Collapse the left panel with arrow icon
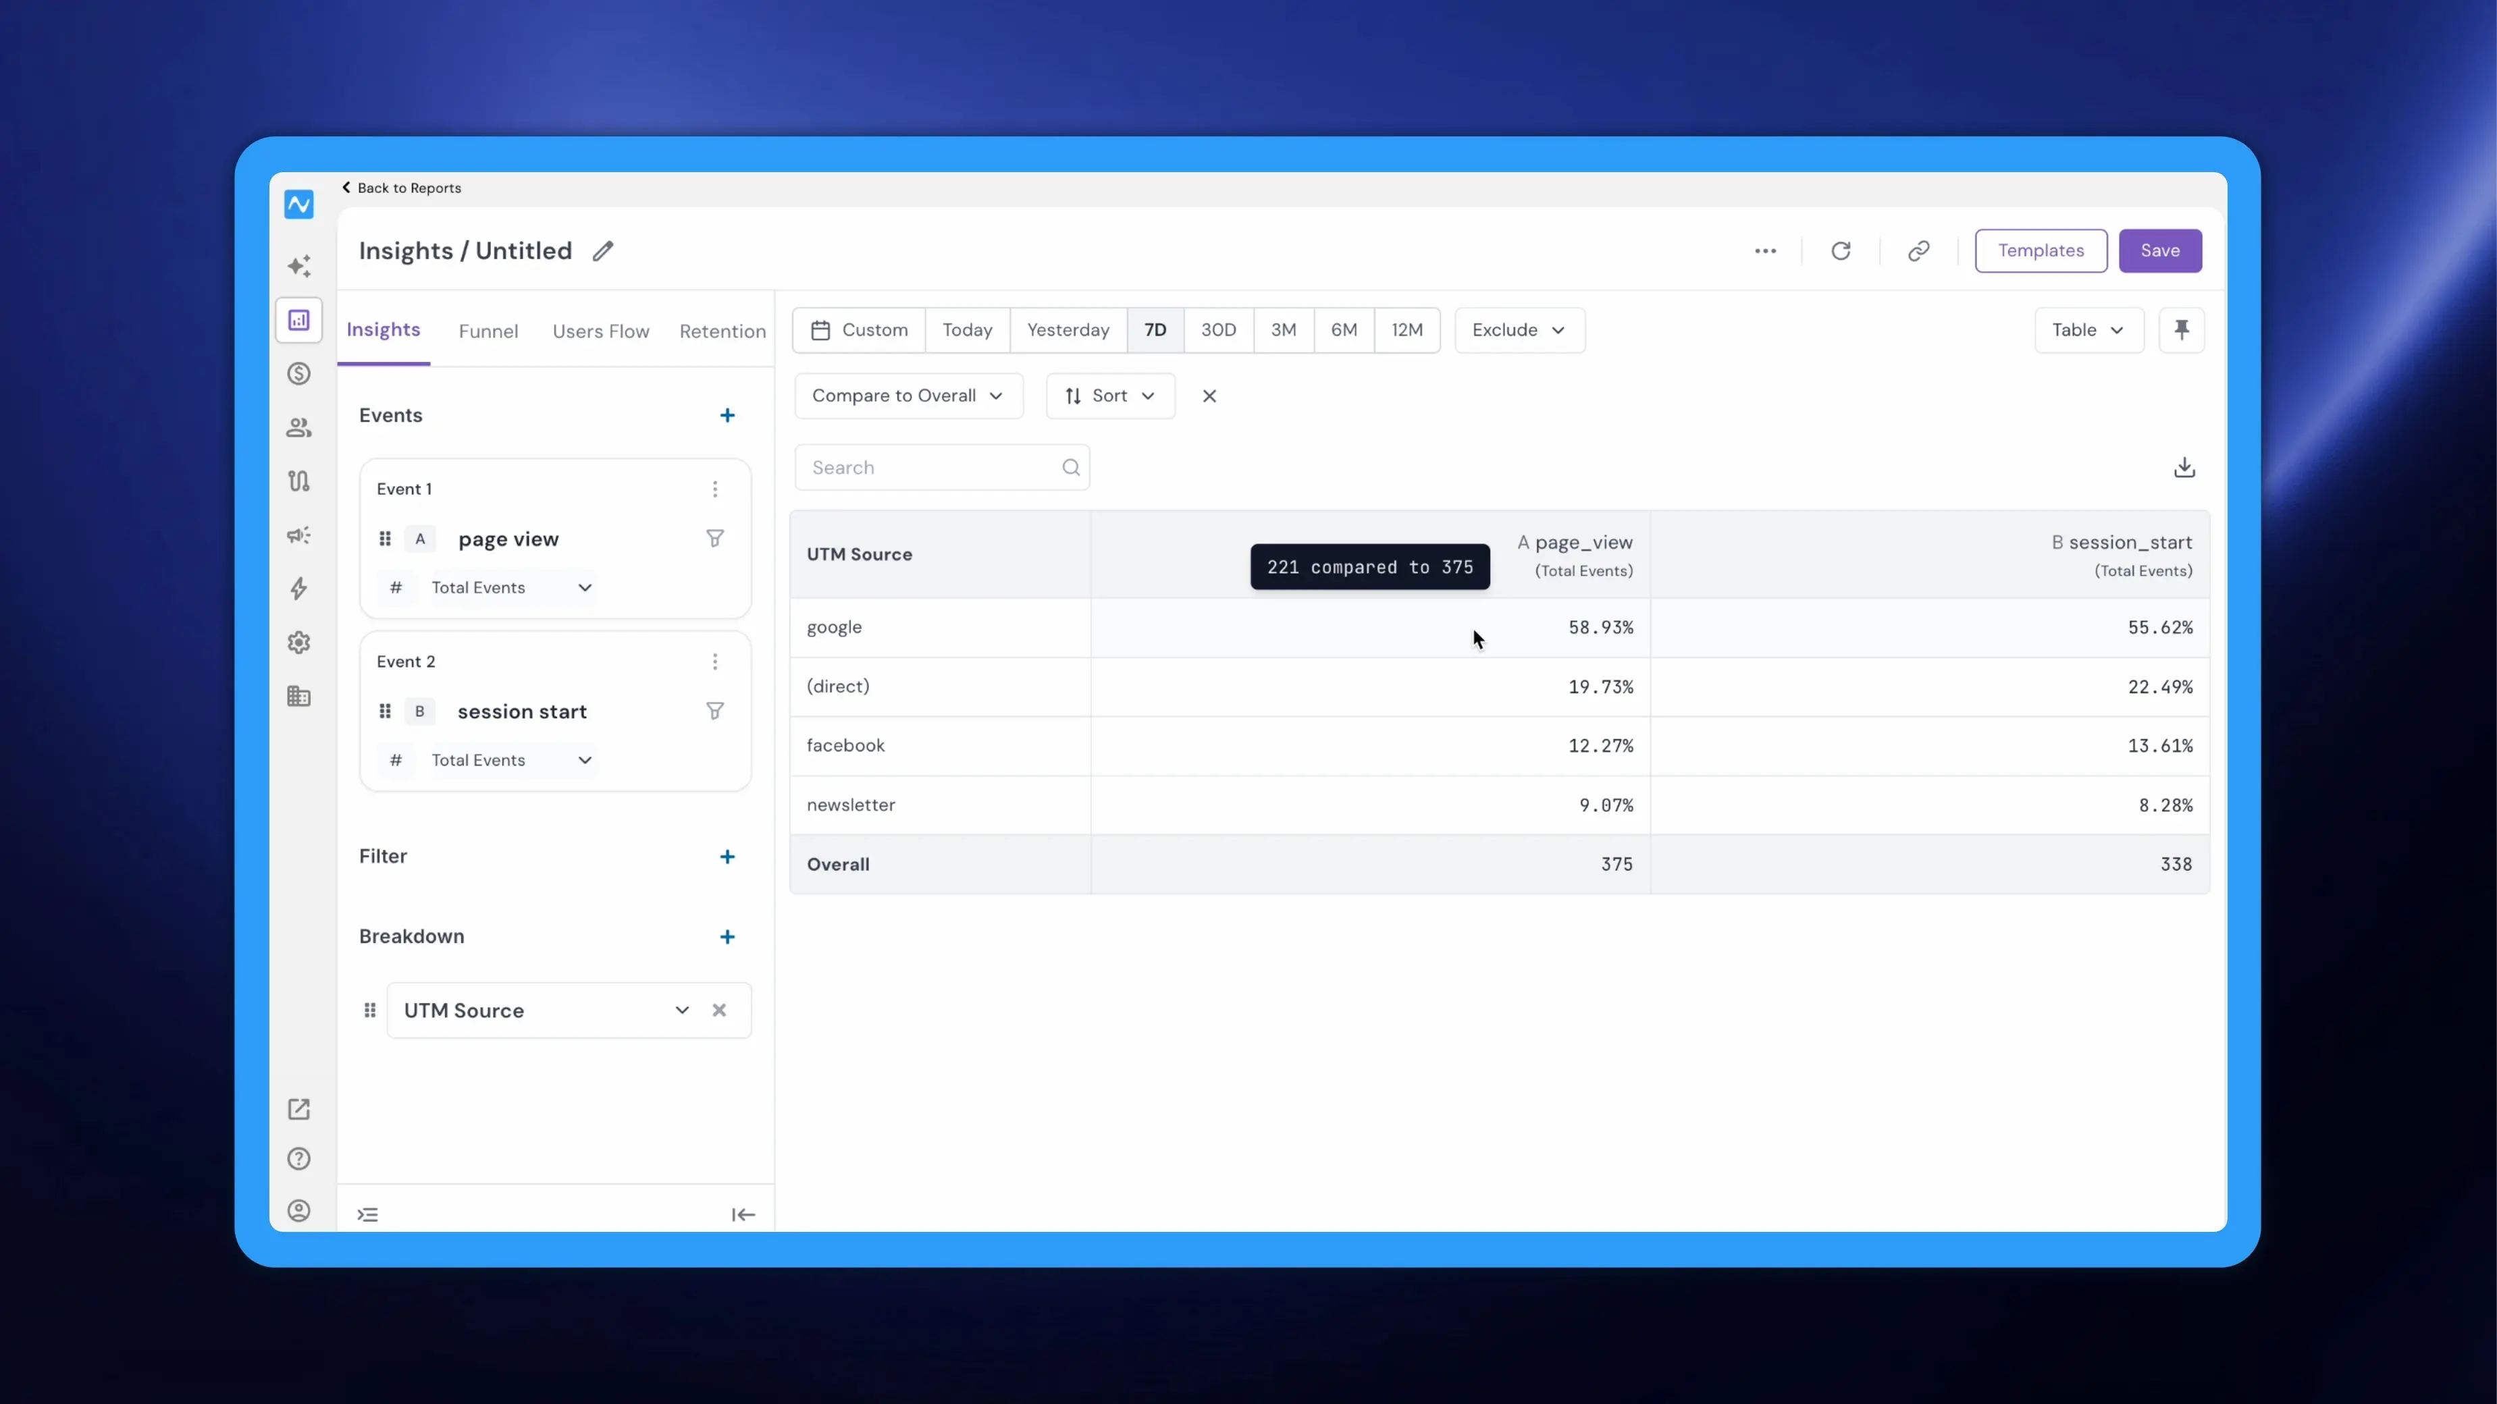This screenshot has height=1404, width=2497. coord(743,1214)
